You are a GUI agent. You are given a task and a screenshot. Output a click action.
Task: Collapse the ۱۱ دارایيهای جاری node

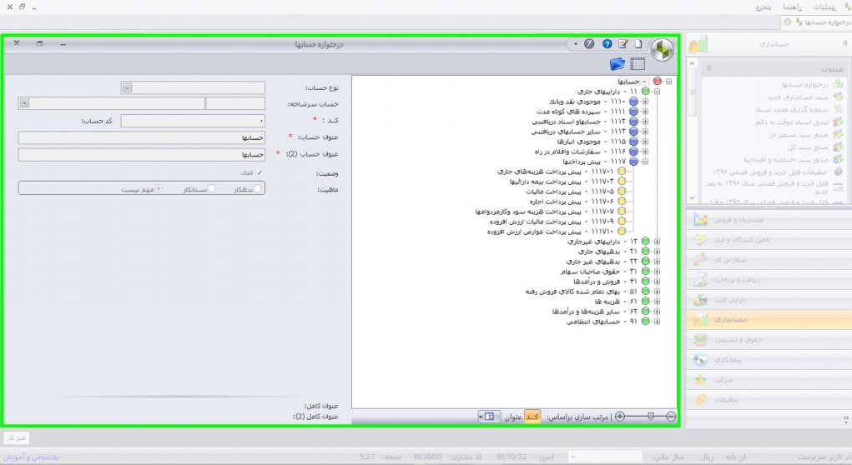657,91
